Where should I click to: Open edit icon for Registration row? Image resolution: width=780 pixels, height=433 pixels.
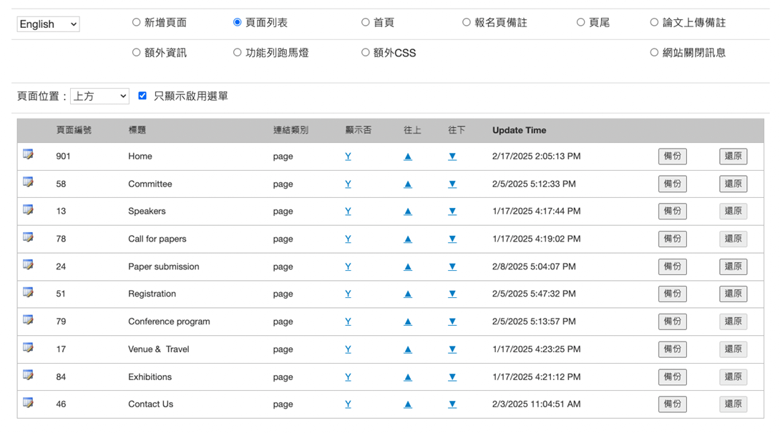(x=29, y=292)
